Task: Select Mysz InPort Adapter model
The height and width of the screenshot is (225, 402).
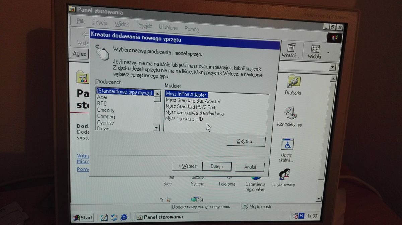Action: [x=186, y=94]
